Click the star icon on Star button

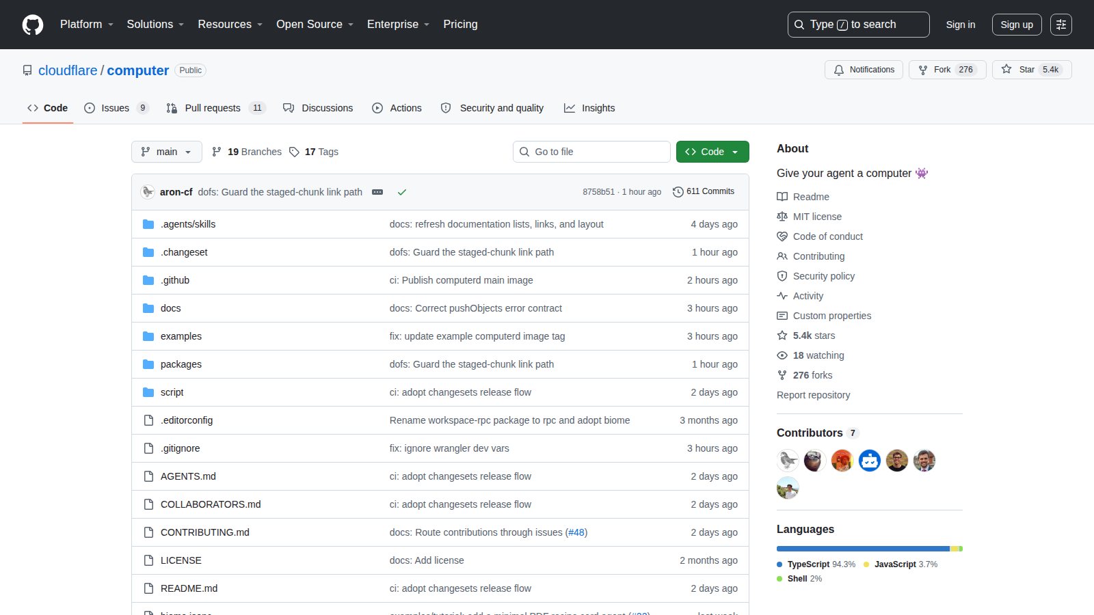1006,69
